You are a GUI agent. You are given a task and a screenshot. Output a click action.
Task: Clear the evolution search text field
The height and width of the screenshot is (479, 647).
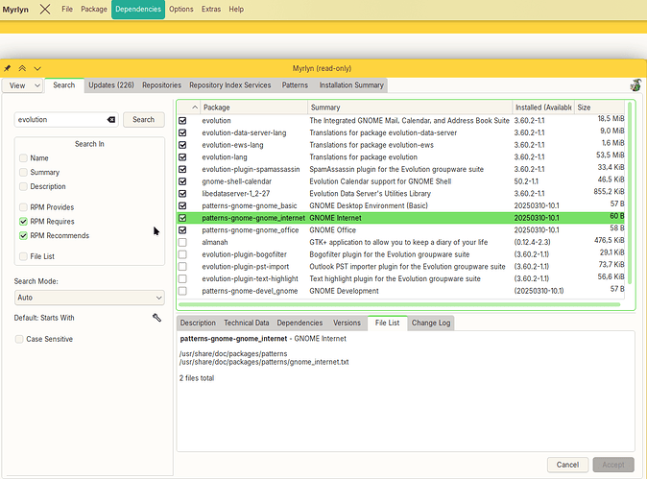pos(111,120)
